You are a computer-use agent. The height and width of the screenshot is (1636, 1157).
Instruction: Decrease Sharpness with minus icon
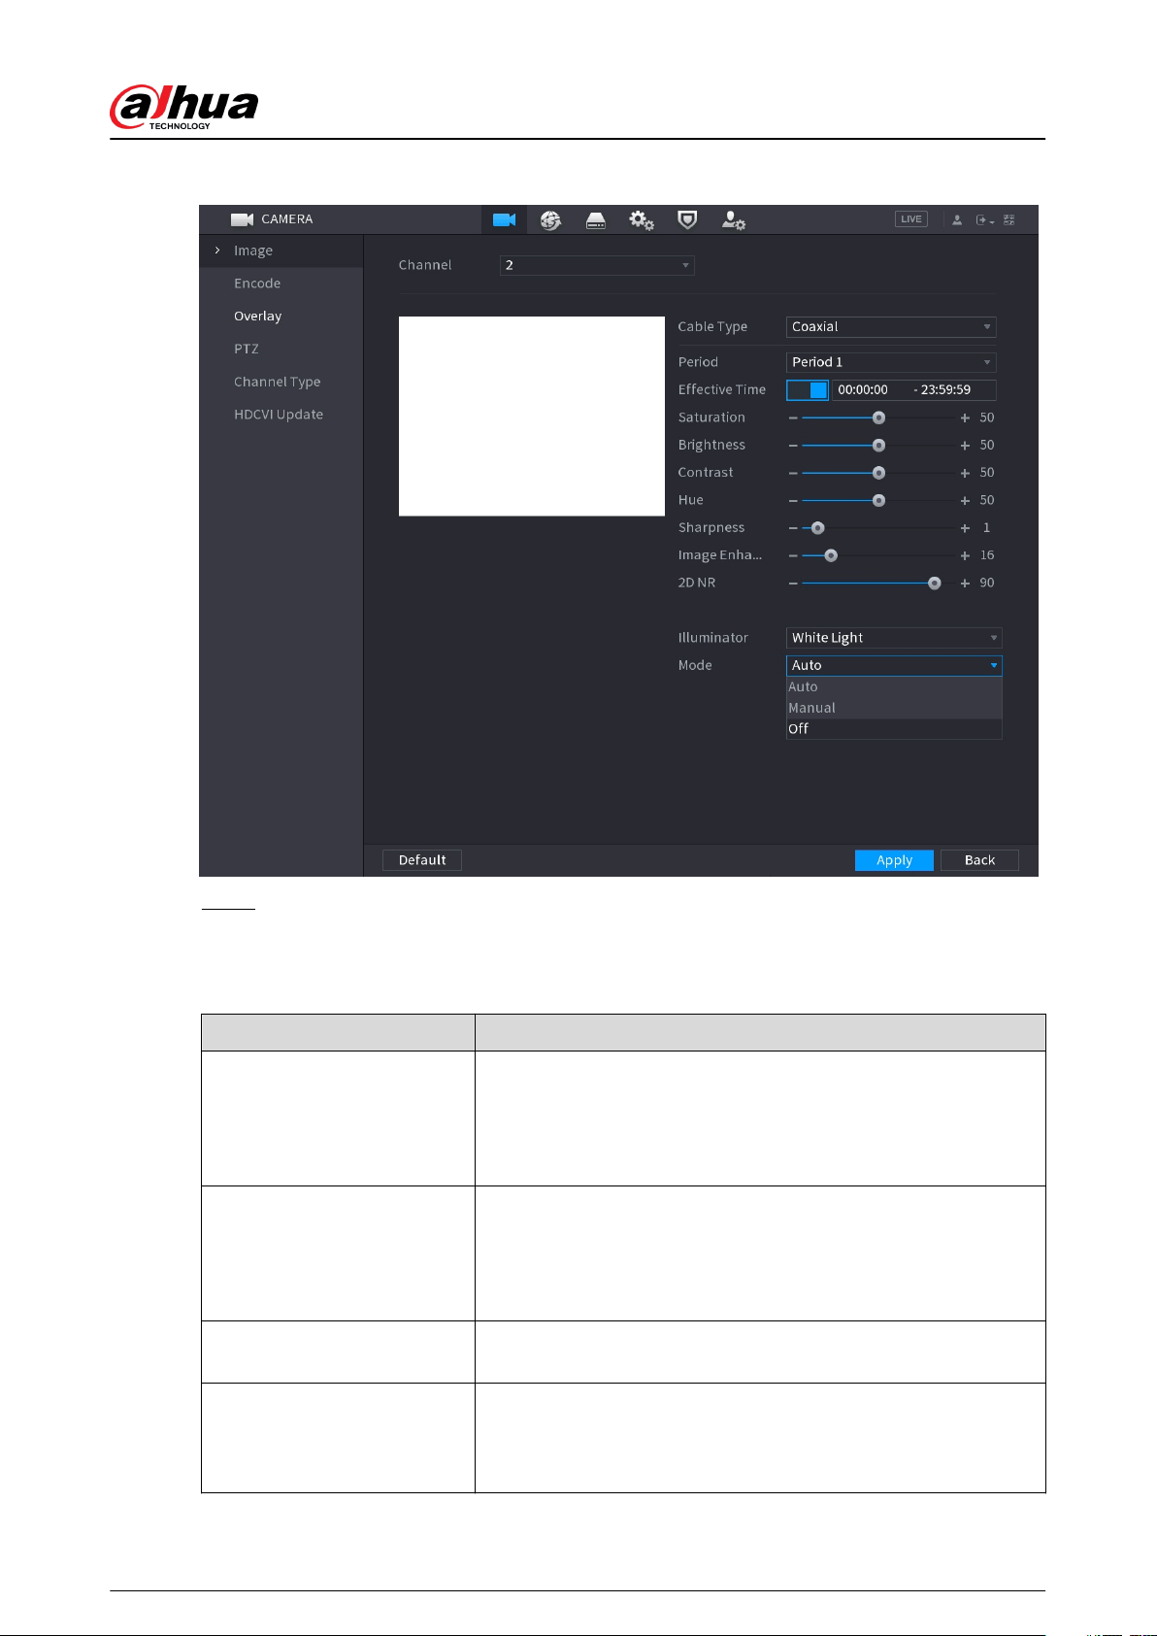tap(793, 528)
